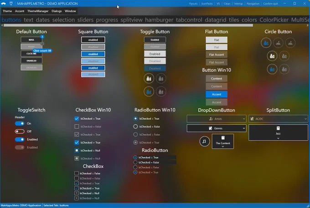310x208 pixels.
Task: Click the resize grip in status bar corner
Action: tap(308, 206)
